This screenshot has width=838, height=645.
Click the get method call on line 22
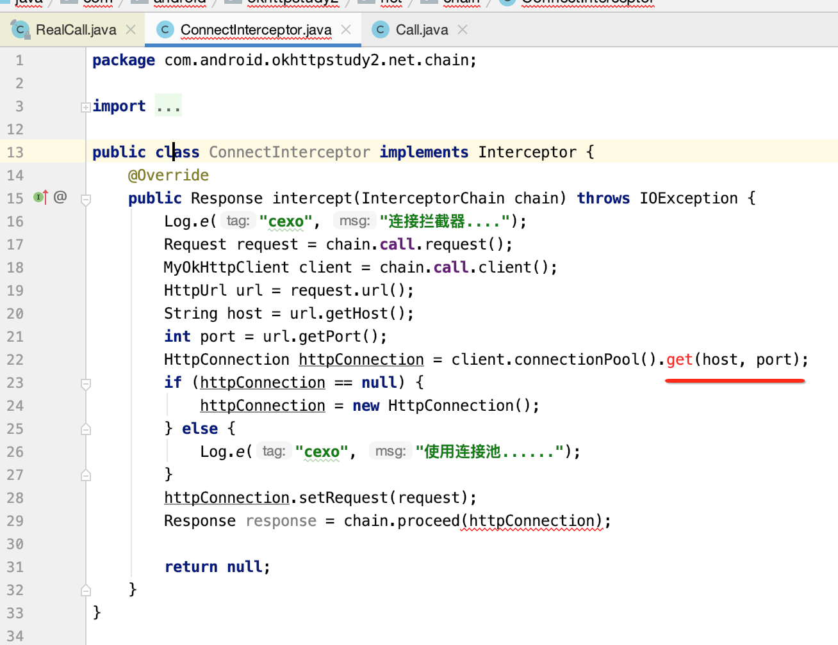(680, 360)
